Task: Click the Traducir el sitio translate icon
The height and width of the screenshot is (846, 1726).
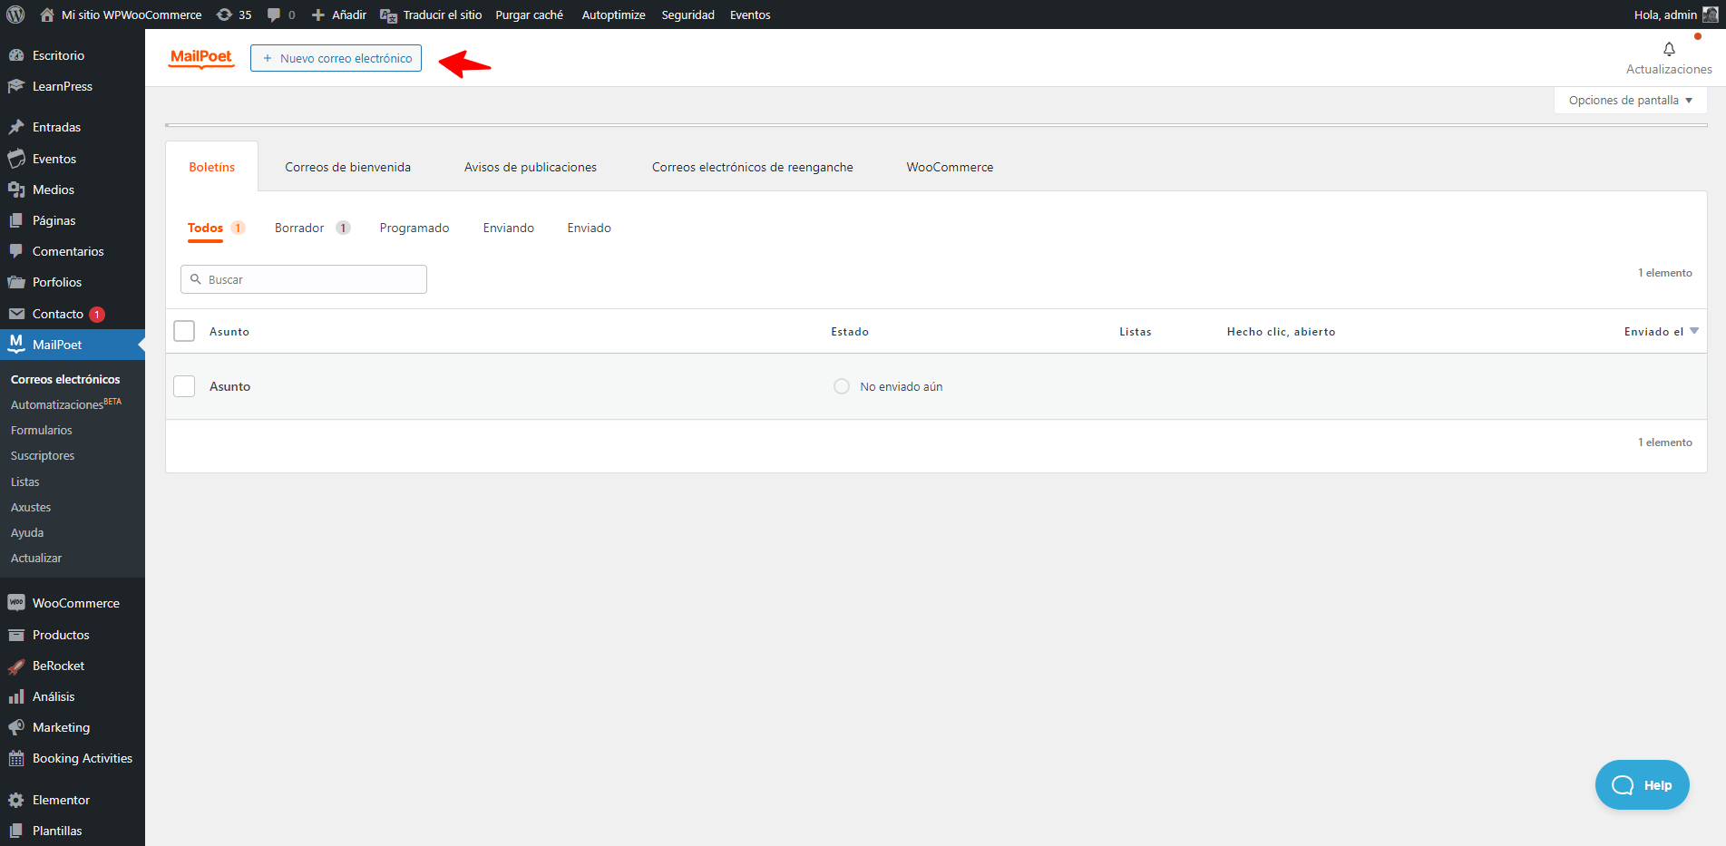Action: (388, 15)
